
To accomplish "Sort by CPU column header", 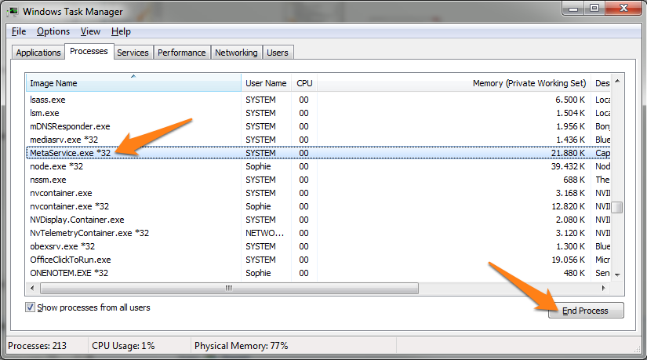I will pyautogui.click(x=304, y=83).
